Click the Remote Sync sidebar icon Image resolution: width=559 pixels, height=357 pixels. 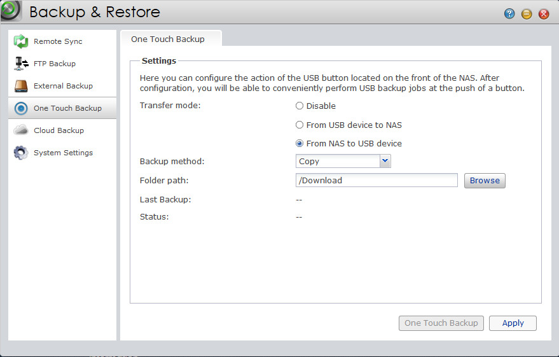[x=22, y=41]
